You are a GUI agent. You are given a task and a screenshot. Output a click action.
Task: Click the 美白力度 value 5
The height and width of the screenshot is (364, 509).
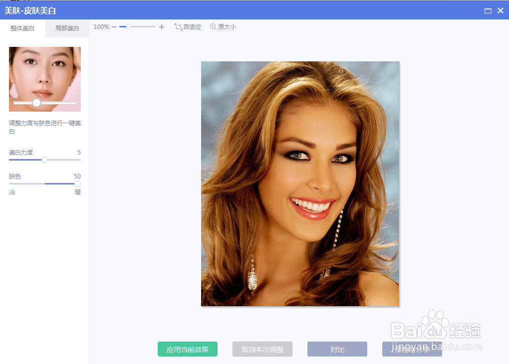click(79, 153)
